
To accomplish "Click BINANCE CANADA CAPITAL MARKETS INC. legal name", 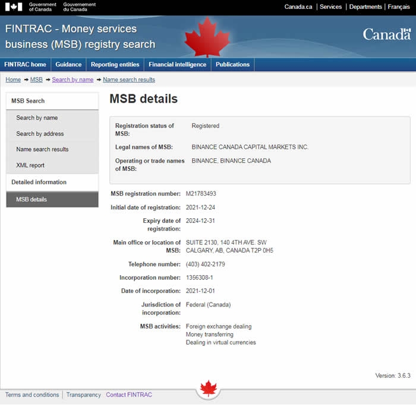I will pyautogui.click(x=250, y=147).
